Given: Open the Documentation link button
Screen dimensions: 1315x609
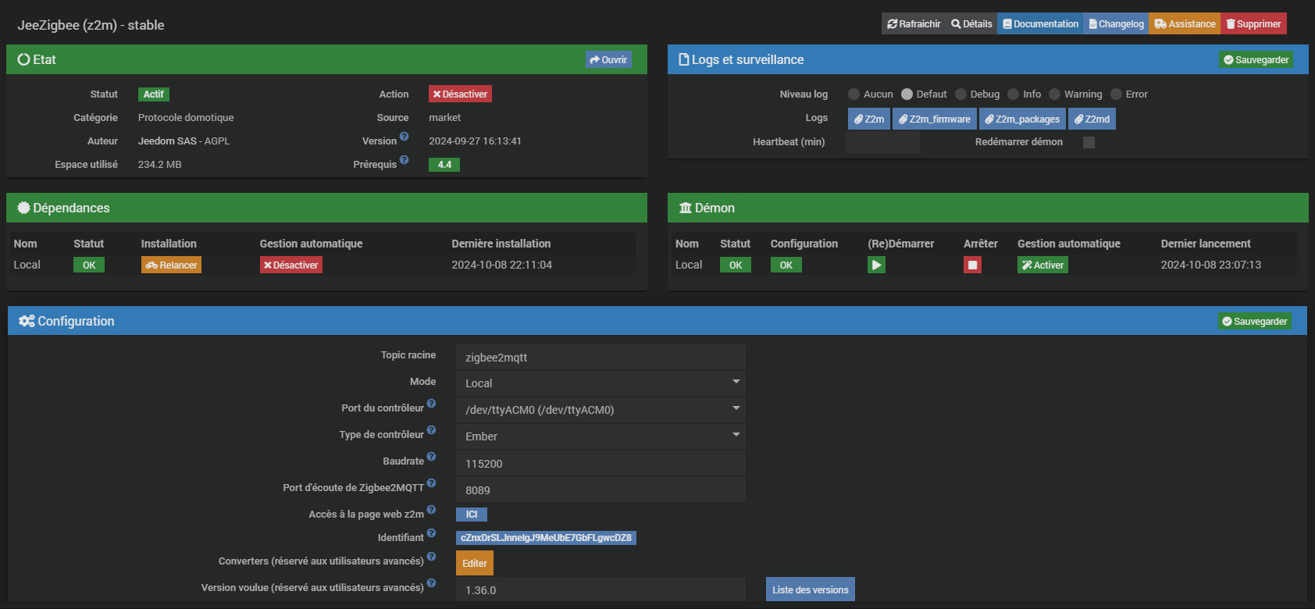Looking at the screenshot, I should pos(1040,24).
